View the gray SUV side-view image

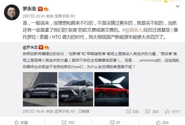click(40, 89)
